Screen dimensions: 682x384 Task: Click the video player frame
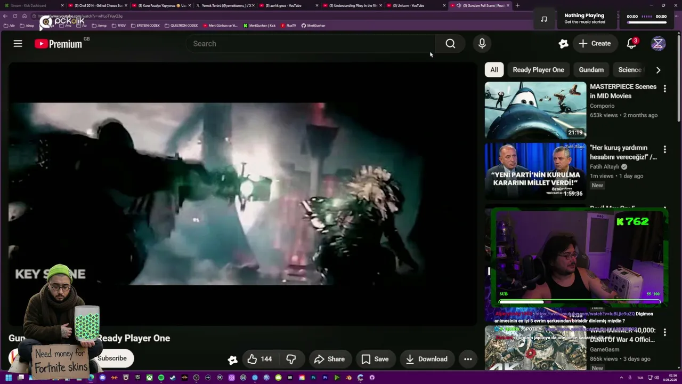pyautogui.click(x=242, y=194)
